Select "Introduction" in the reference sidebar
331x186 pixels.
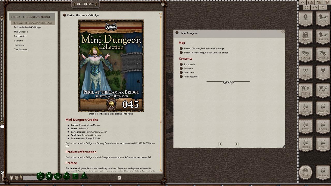pyautogui.click(x=20, y=36)
